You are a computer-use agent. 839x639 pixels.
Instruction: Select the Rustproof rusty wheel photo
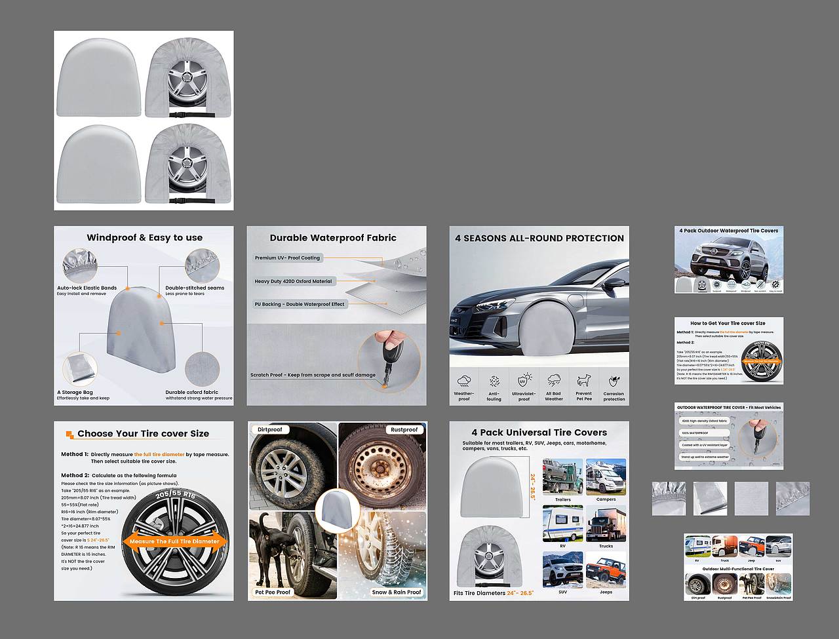pyautogui.click(x=382, y=465)
